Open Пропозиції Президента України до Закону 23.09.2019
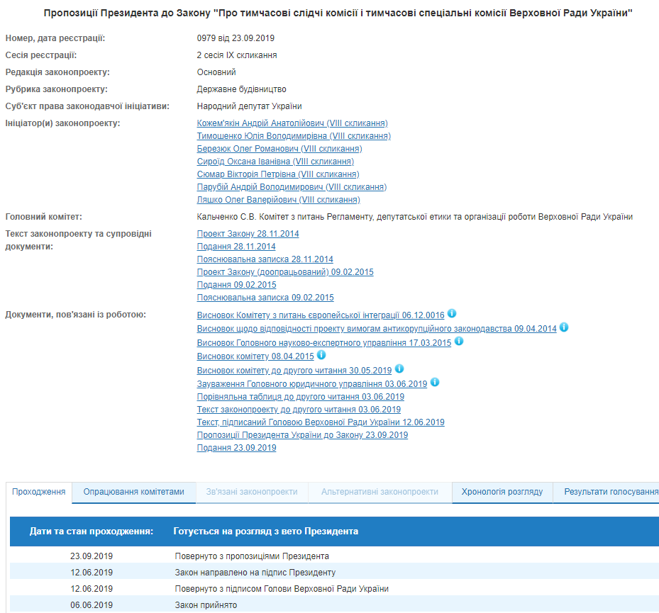659x613 pixels. click(301, 434)
